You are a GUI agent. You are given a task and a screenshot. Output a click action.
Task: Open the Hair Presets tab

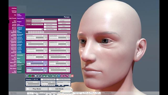pyautogui.click(x=13, y=18)
